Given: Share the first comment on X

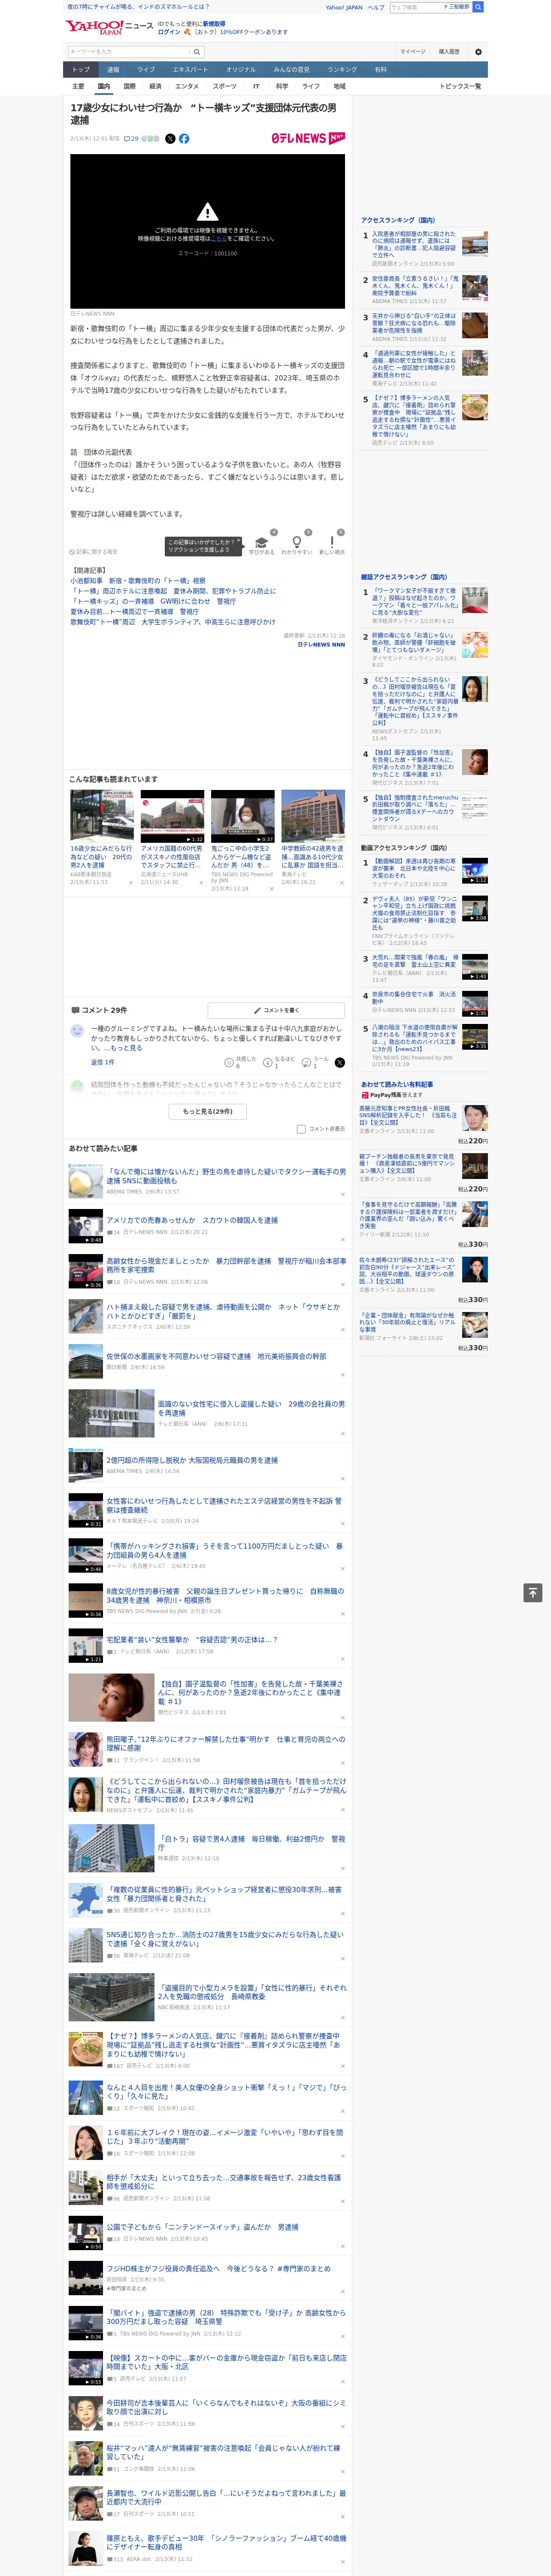Looking at the screenshot, I should [x=339, y=1063].
